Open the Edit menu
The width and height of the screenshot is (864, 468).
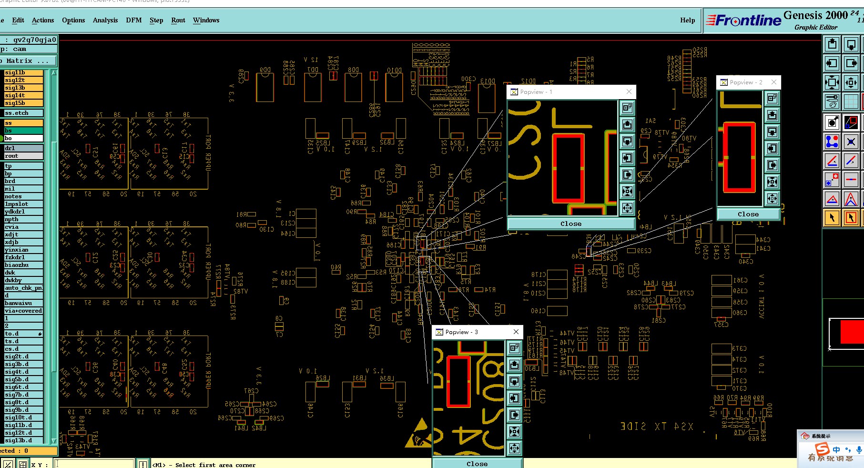(x=18, y=20)
